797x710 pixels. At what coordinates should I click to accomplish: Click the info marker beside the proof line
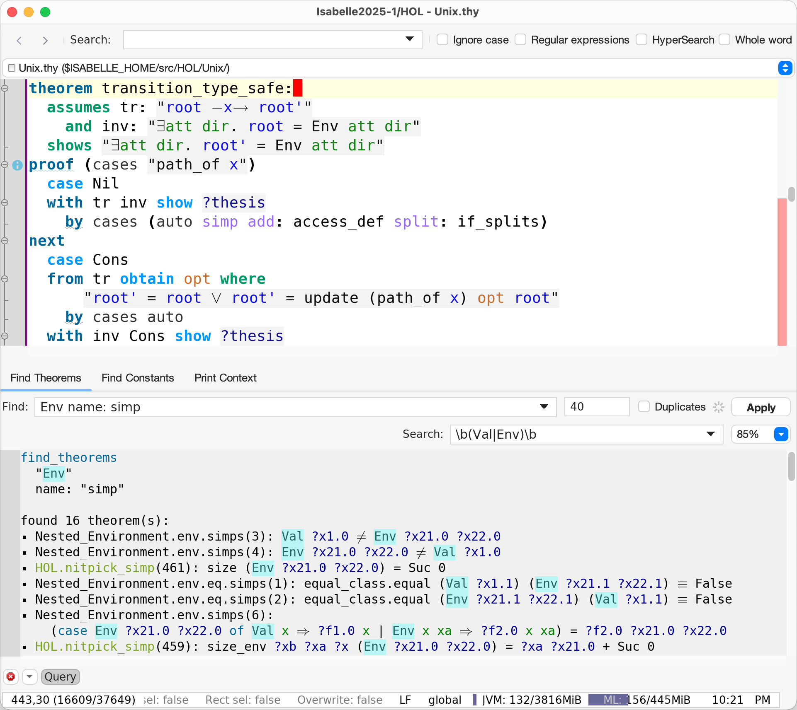pyautogui.click(x=17, y=165)
